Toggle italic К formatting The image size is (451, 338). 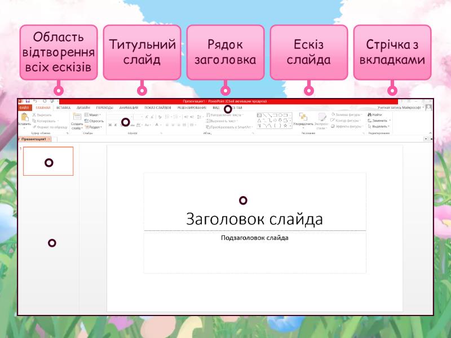click(116, 125)
